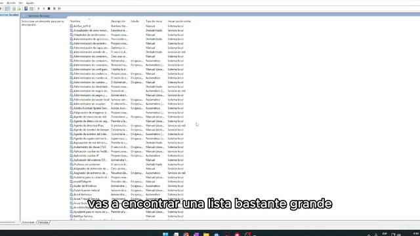Click the action pane toolbar icon

[x=31, y=9]
